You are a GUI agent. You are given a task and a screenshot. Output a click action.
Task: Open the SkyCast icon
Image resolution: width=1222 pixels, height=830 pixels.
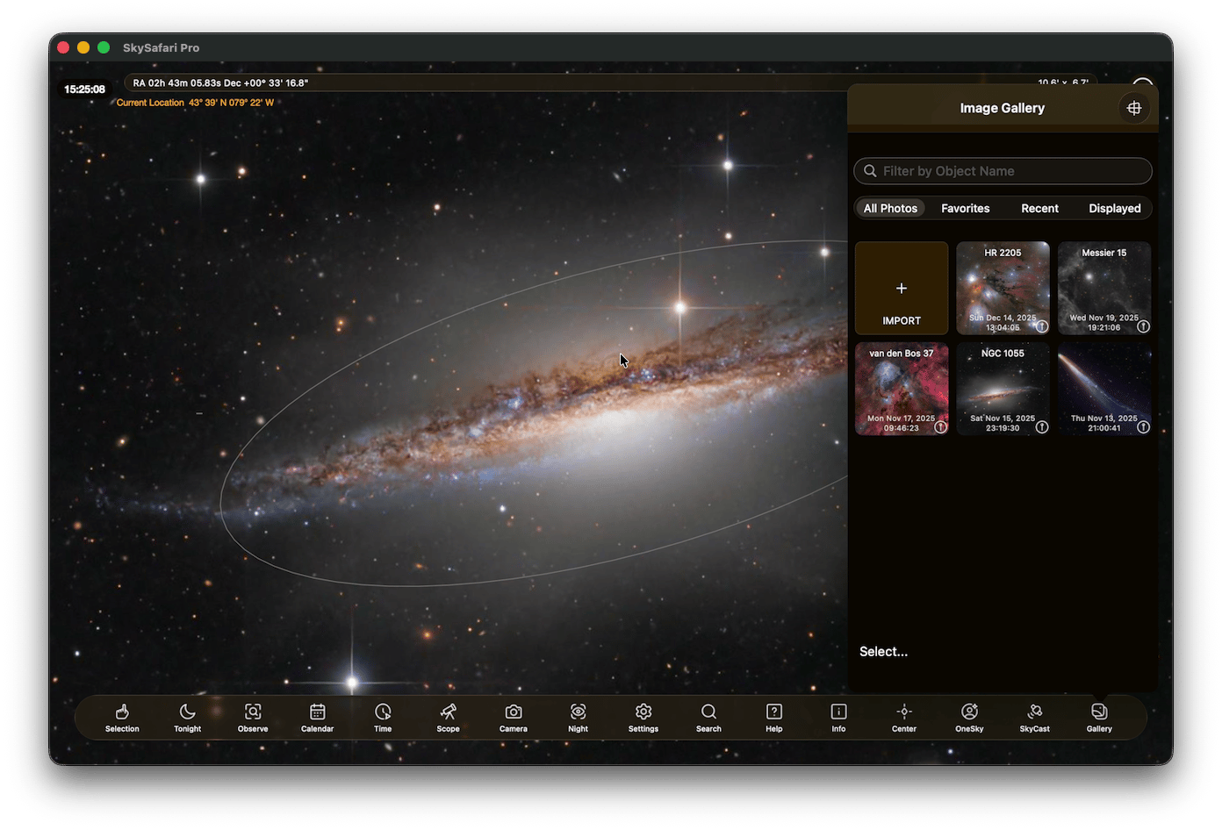pos(1034,717)
